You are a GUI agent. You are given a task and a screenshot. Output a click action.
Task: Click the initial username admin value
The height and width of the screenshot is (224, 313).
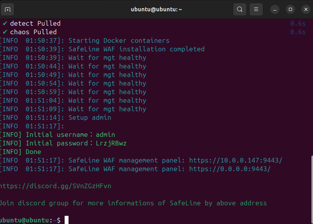(106, 135)
